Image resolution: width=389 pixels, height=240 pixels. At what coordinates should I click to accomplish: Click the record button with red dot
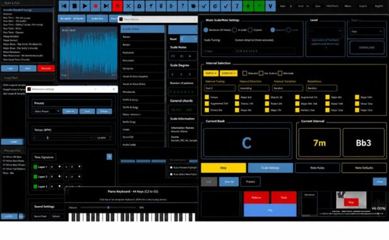[x=95, y=6]
